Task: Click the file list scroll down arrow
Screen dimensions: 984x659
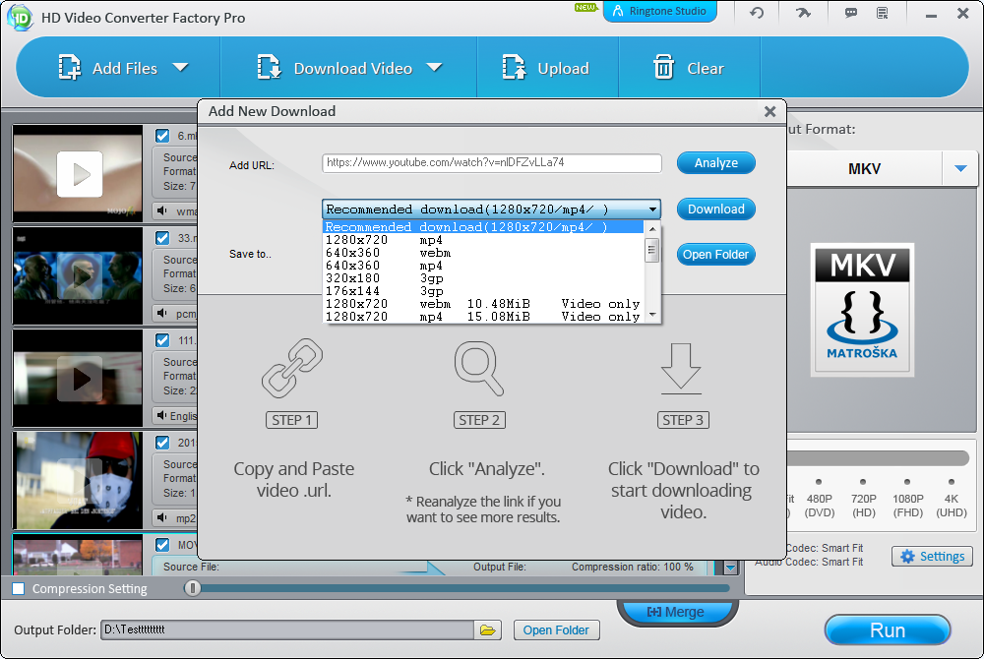Action: tap(730, 569)
